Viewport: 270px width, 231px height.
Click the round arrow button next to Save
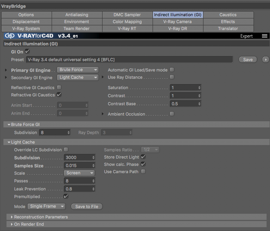[265, 59]
